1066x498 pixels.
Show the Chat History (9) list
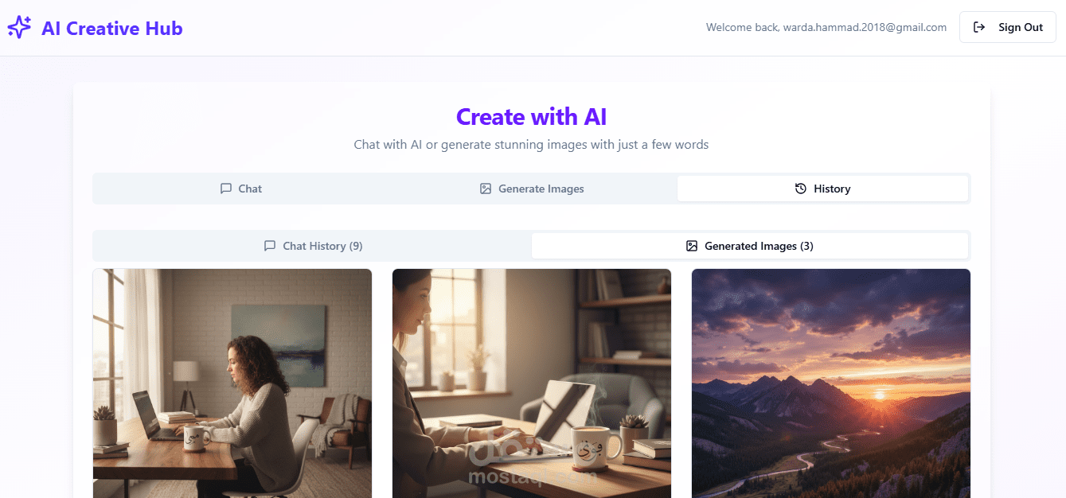click(313, 246)
